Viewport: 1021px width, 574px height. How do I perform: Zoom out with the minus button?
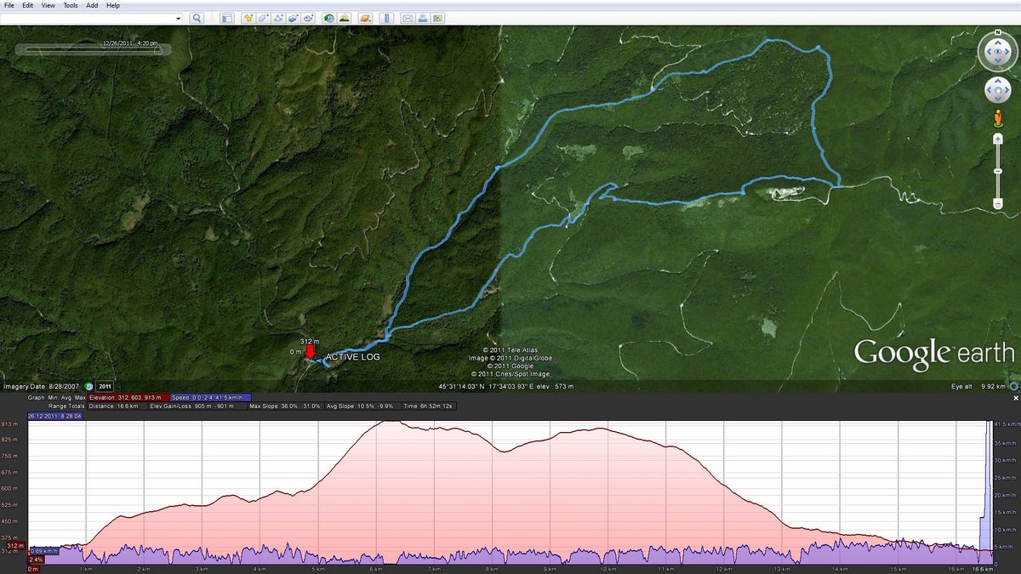click(x=997, y=203)
